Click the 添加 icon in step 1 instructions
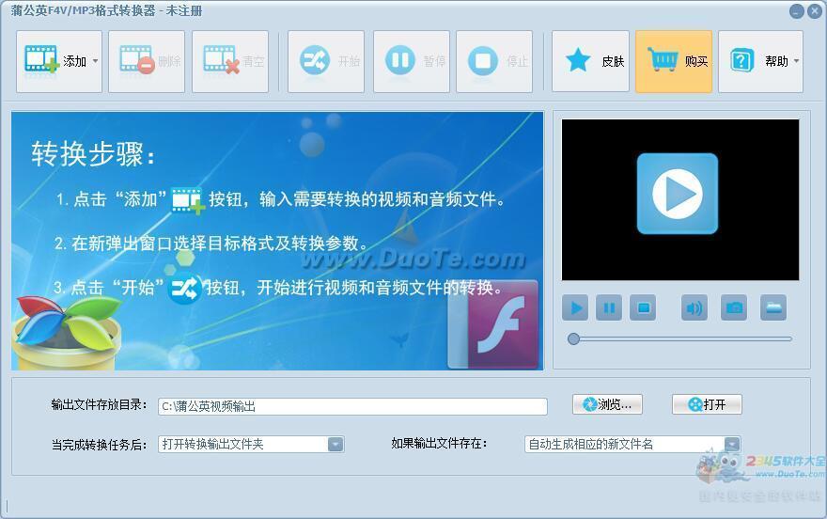827x519 pixels. [188, 200]
